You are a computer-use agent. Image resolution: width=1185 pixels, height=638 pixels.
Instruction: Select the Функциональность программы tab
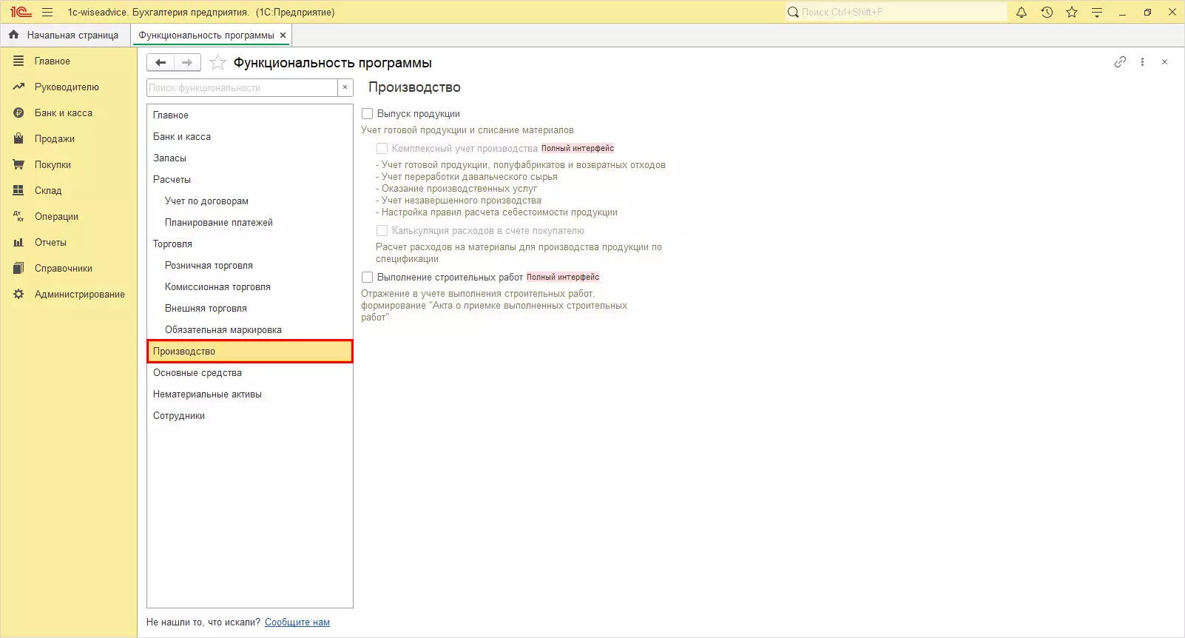click(x=206, y=35)
